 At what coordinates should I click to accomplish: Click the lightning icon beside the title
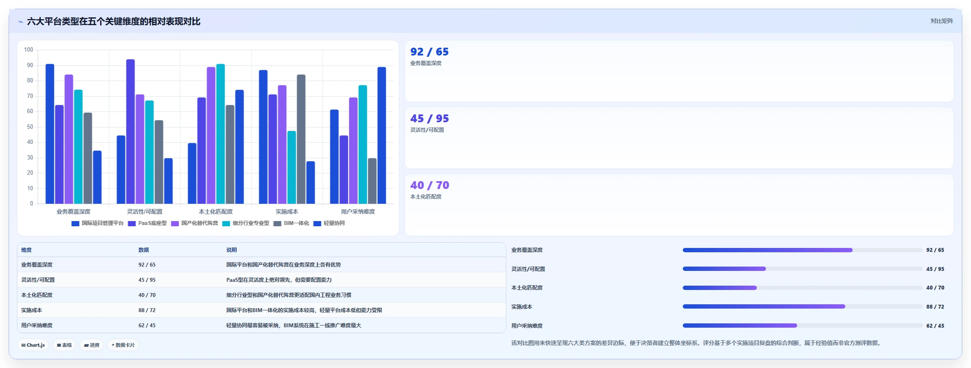pyautogui.click(x=20, y=22)
